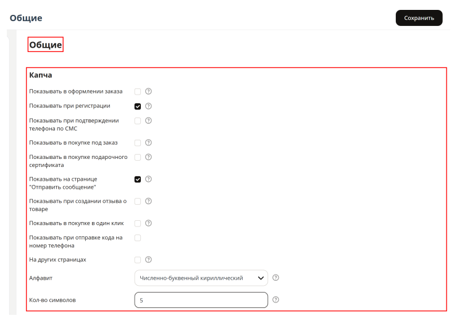Open help icon for оформлении заказа
Screen dimensions: 457x321
click(x=148, y=92)
